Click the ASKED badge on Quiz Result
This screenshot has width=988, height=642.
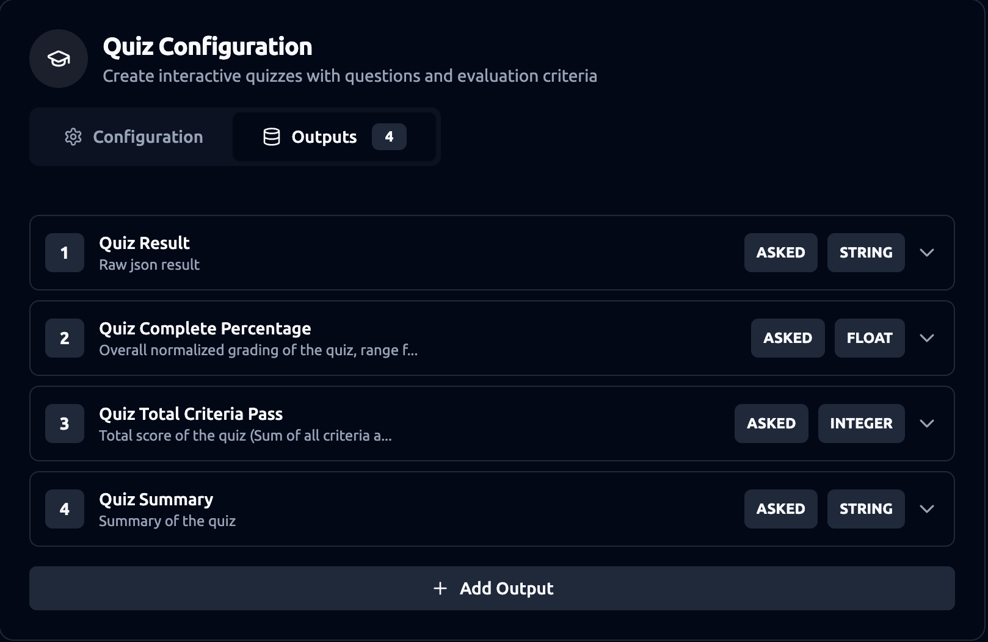pos(780,253)
